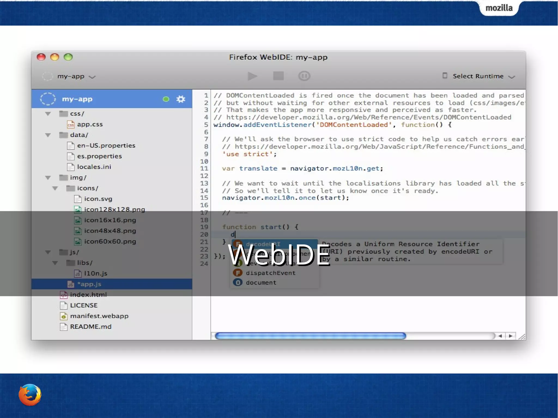
Task: Open the my-app settings gear icon
Action: (x=181, y=99)
